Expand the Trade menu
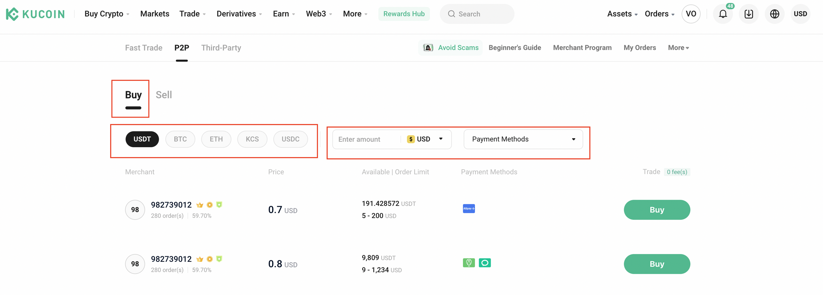The width and height of the screenshot is (823, 295). tap(192, 14)
